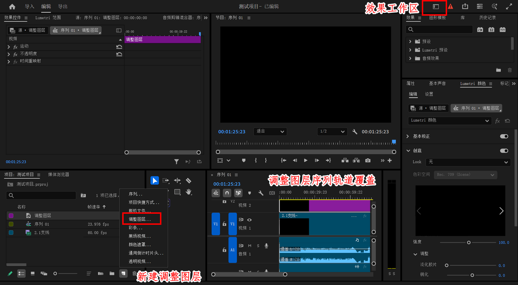The height and width of the screenshot is (285, 518).
Task: Click the Export frame camera icon
Action: tap(368, 161)
